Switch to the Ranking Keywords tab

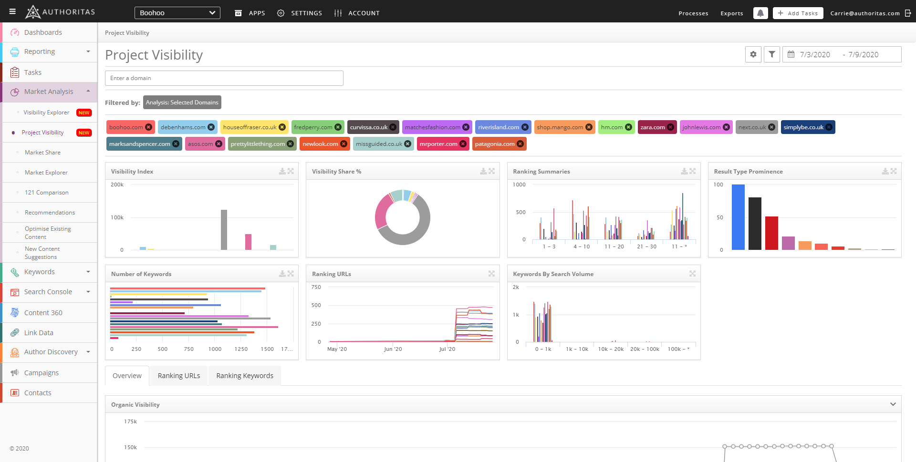coord(244,376)
